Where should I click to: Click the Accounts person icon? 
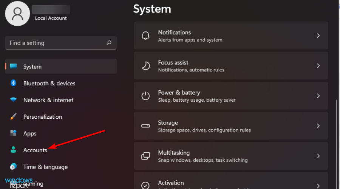[x=13, y=150]
